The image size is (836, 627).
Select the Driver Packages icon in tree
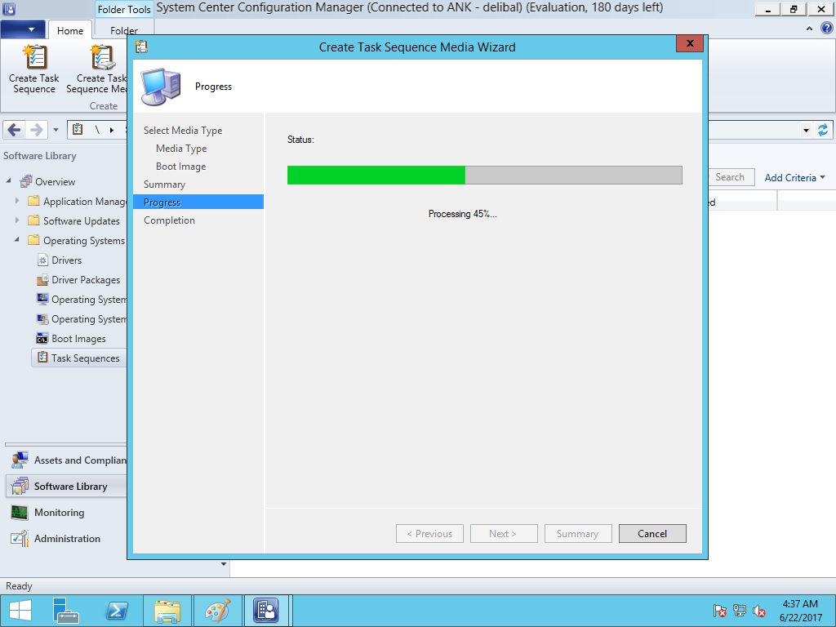(43, 280)
